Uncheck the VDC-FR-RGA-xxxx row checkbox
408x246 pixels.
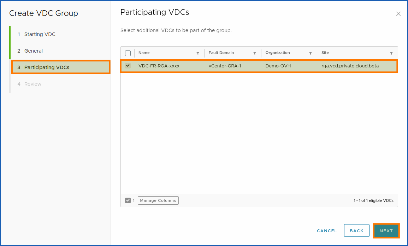[x=128, y=66]
